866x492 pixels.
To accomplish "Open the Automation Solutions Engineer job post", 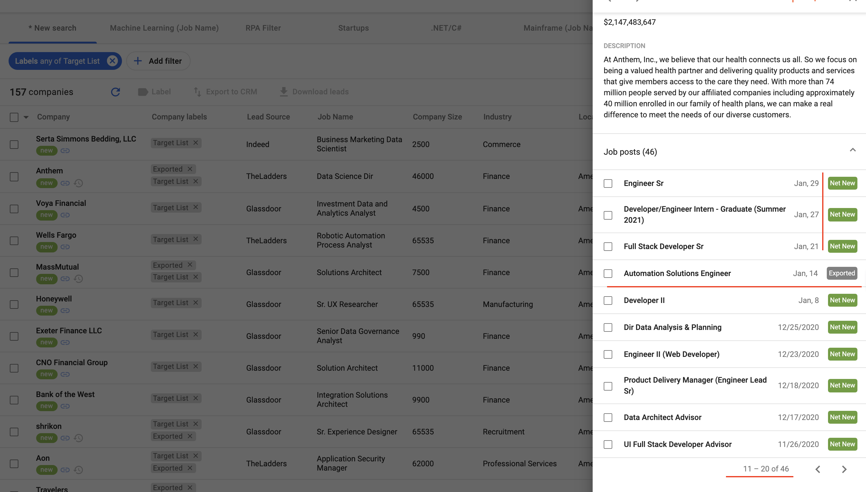I will [677, 273].
